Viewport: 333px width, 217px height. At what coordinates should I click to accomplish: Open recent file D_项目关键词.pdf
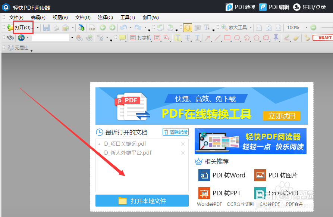(125, 144)
